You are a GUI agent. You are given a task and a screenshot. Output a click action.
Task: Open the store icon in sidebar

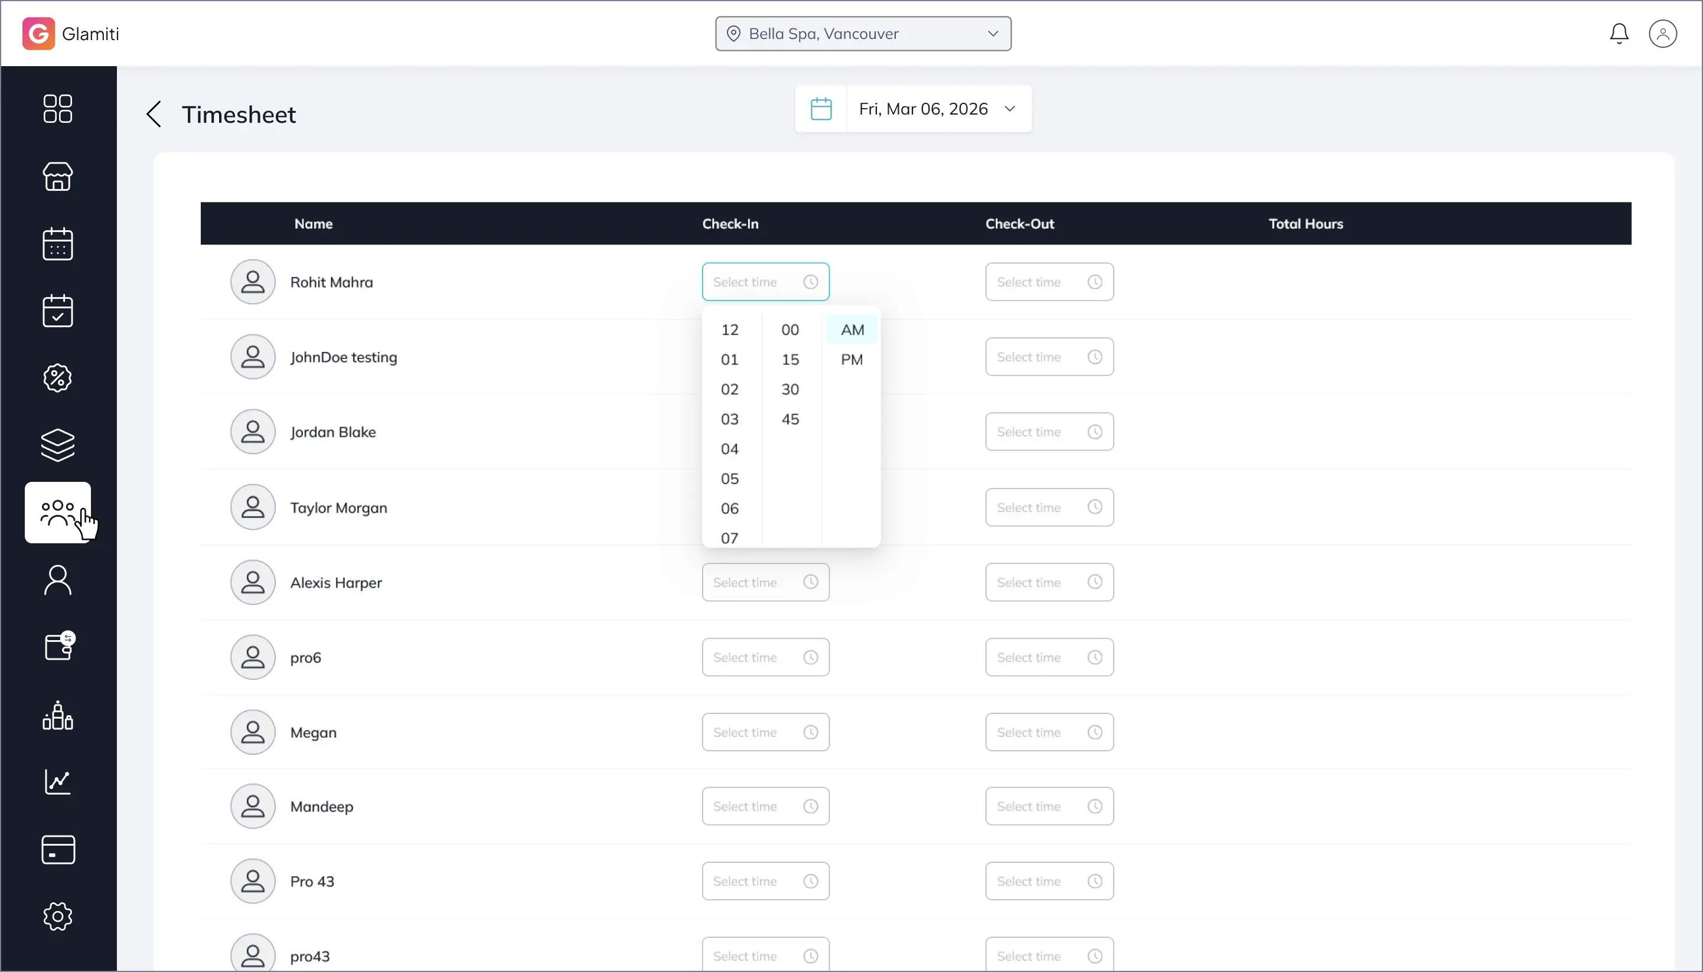[x=57, y=176]
